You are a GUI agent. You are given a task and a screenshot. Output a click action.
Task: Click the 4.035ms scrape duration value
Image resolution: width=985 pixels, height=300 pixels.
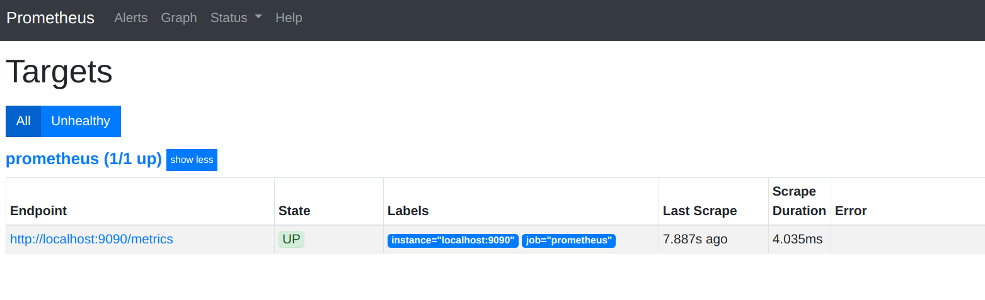click(797, 239)
